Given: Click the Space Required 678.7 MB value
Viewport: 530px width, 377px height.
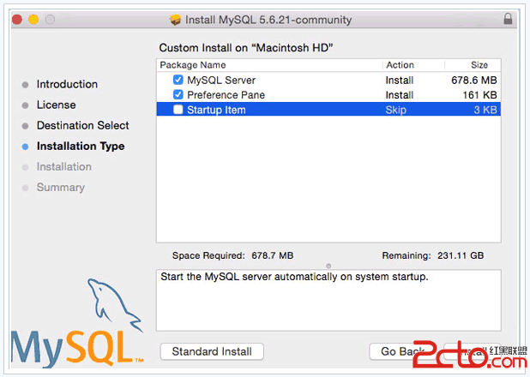Looking at the screenshot, I should coord(273,255).
